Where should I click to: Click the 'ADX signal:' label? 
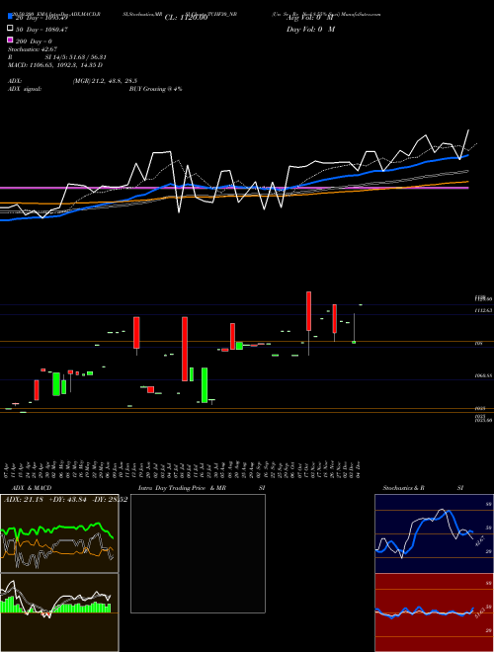point(25,89)
